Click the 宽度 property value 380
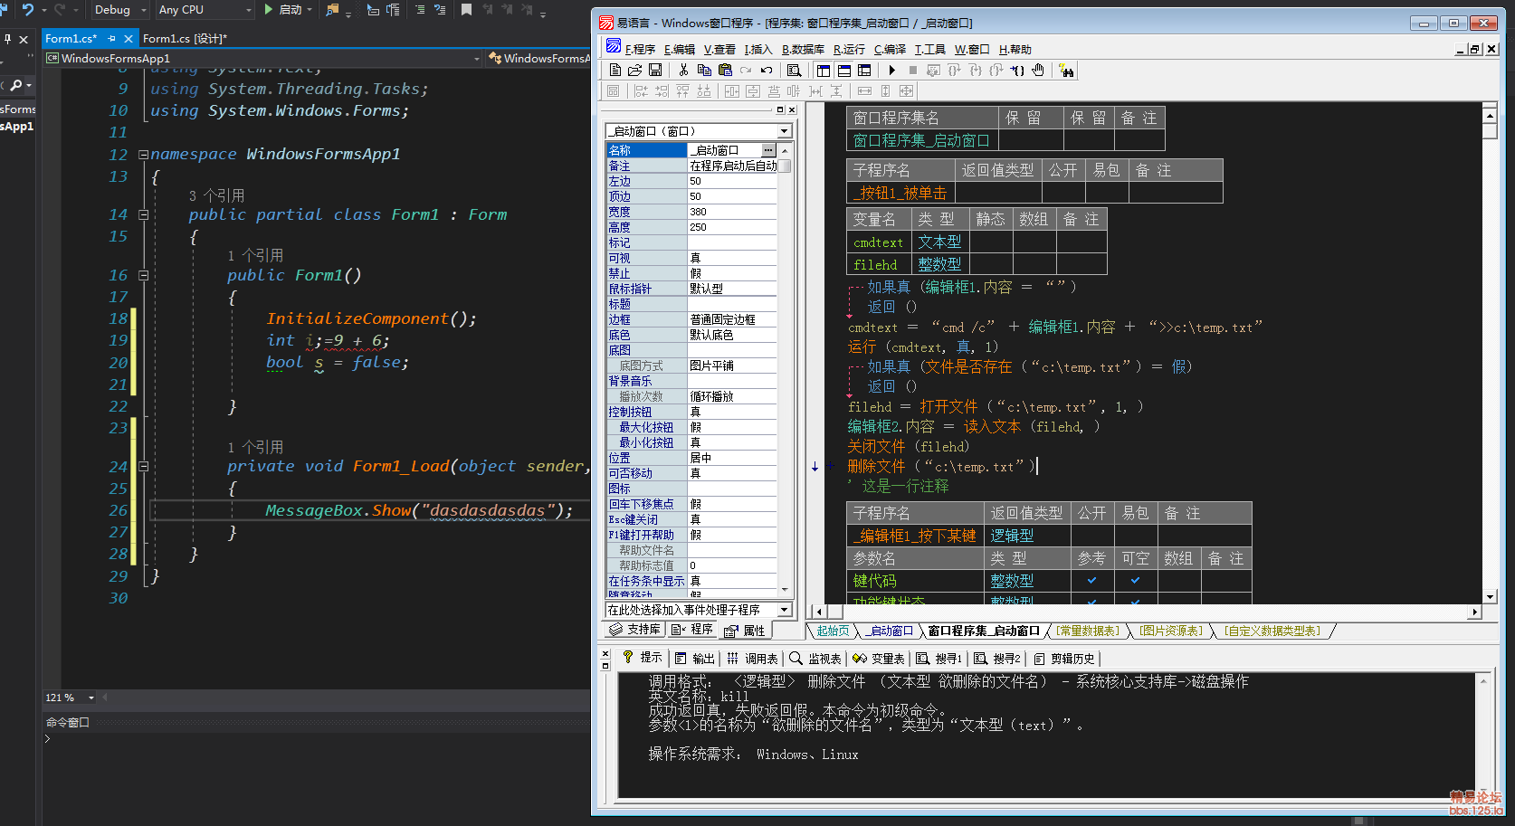The height and width of the screenshot is (826, 1515). pos(731,212)
